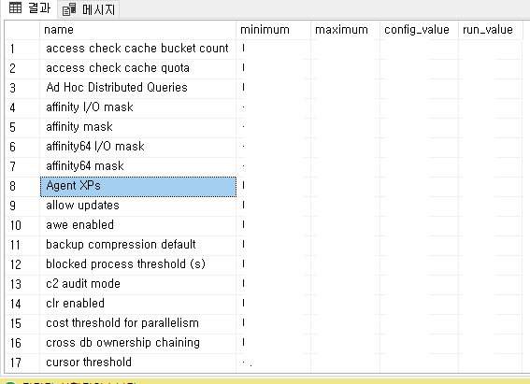Select the maximum column header
The image size is (530, 384).
(345, 30)
